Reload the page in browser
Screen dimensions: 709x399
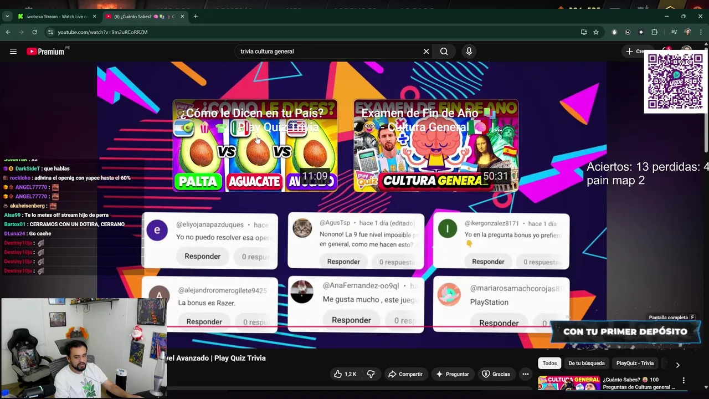click(x=34, y=32)
